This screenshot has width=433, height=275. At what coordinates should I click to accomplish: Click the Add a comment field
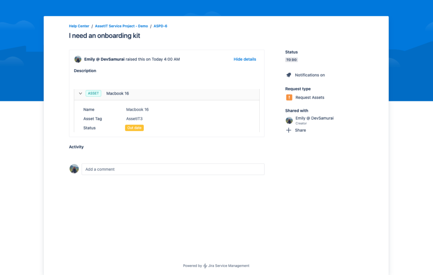pyautogui.click(x=173, y=169)
